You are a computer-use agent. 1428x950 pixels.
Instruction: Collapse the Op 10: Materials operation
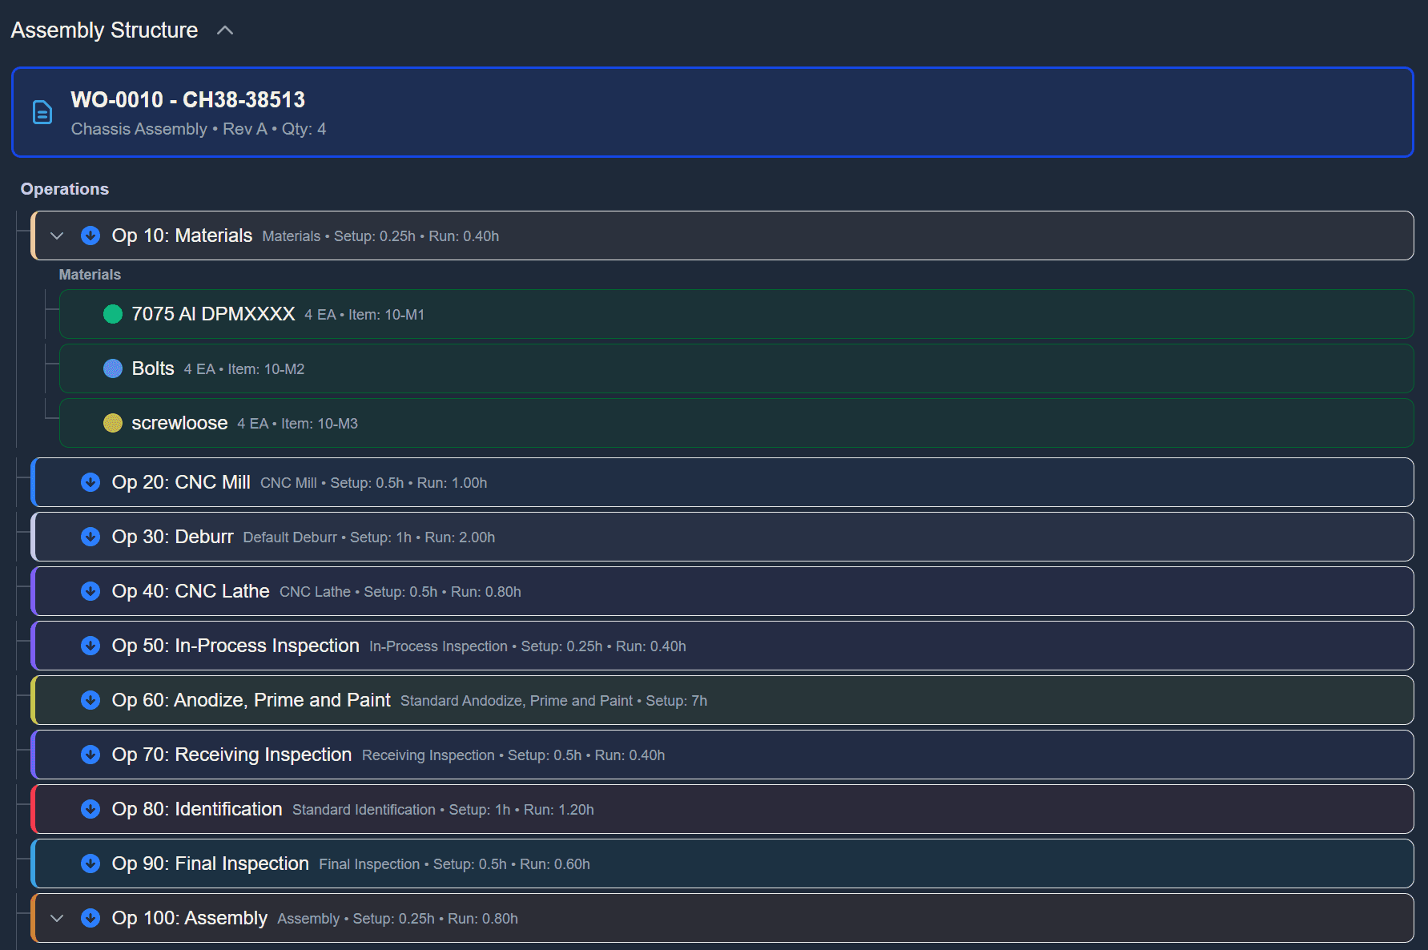56,235
